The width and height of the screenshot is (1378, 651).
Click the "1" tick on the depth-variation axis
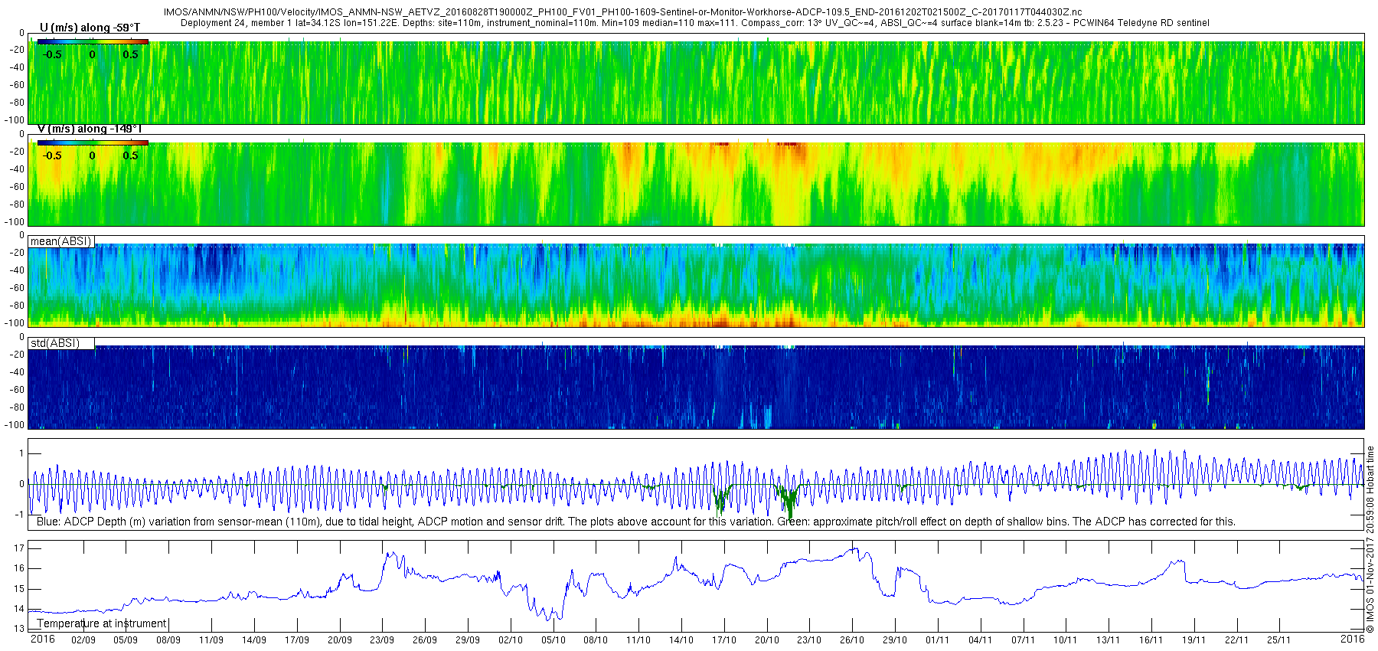21,453
